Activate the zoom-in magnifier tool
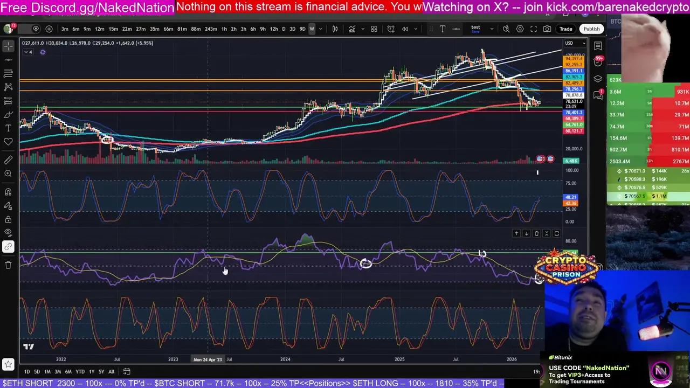690x388 pixels. (x=8, y=174)
